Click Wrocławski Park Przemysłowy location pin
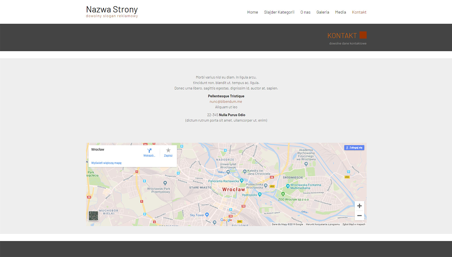 (x=165, y=183)
